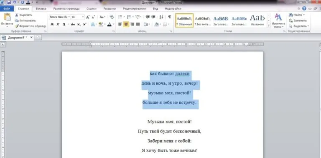Redo the action with the repeat icon
The width and height of the screenshot is (321, 158).
point(22,3)
